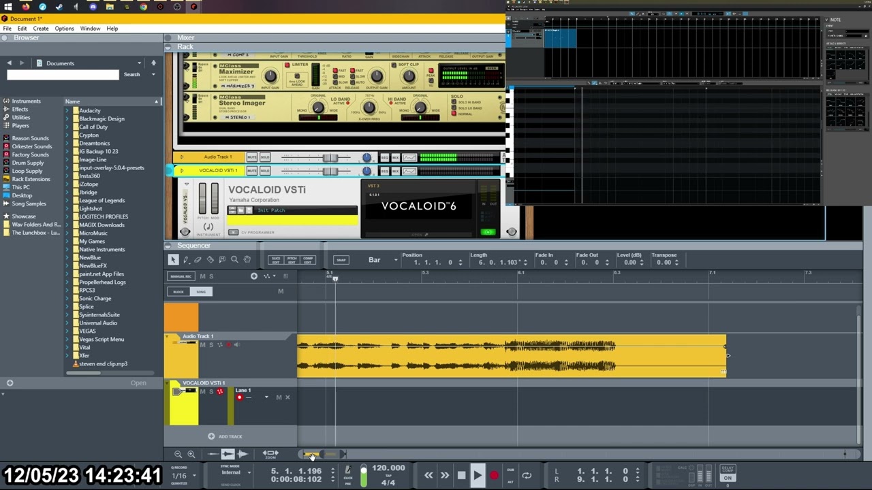
Task: Toggle the Manual Rec button
Action: (181, 276)
